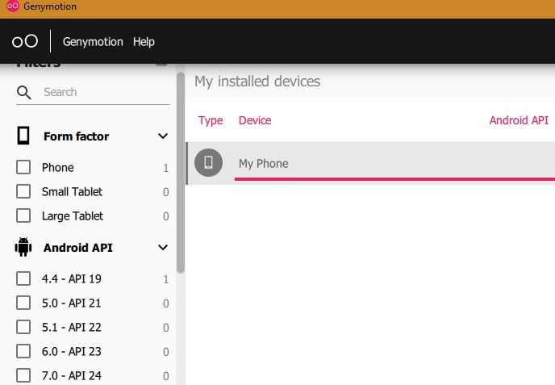
Task: Enable the Phone form factor checkbox
Action: pos(23,168)
